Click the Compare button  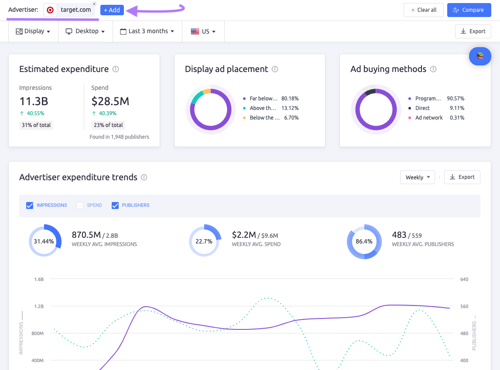click(469, 10)
